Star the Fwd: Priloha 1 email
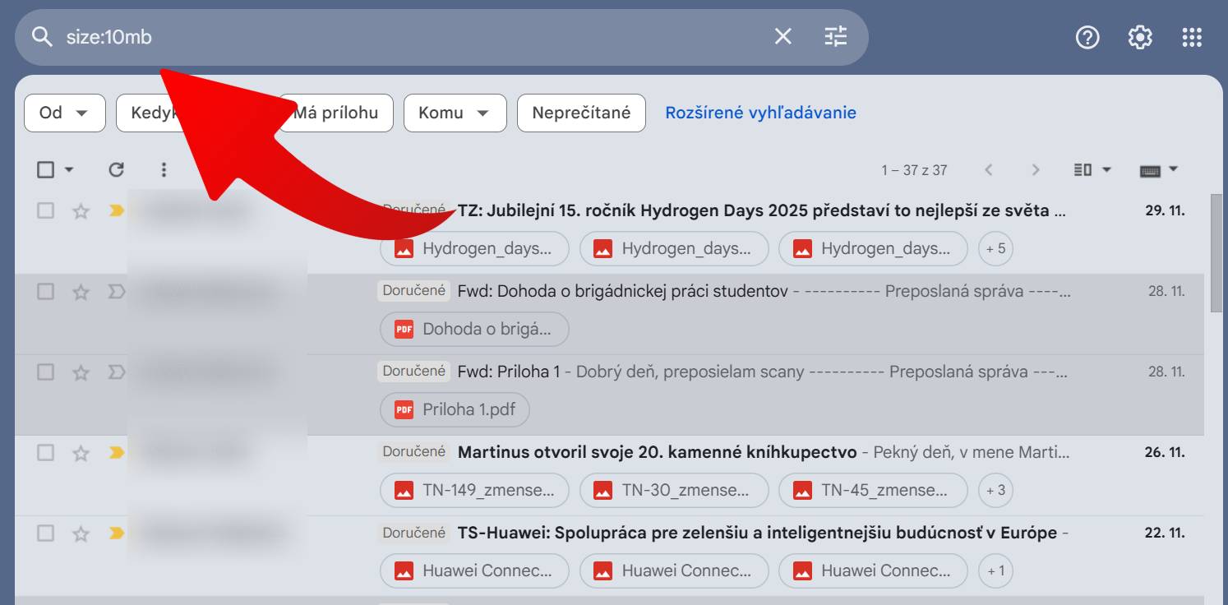This screenshot has height=605, width=1228. coord(81,372)
